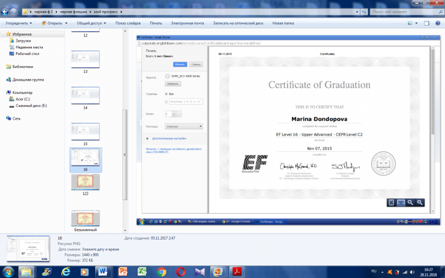Click the file list vertical scrollbar thumb
Viewport: 445px width, 278px height.
[x=125, y=155]
